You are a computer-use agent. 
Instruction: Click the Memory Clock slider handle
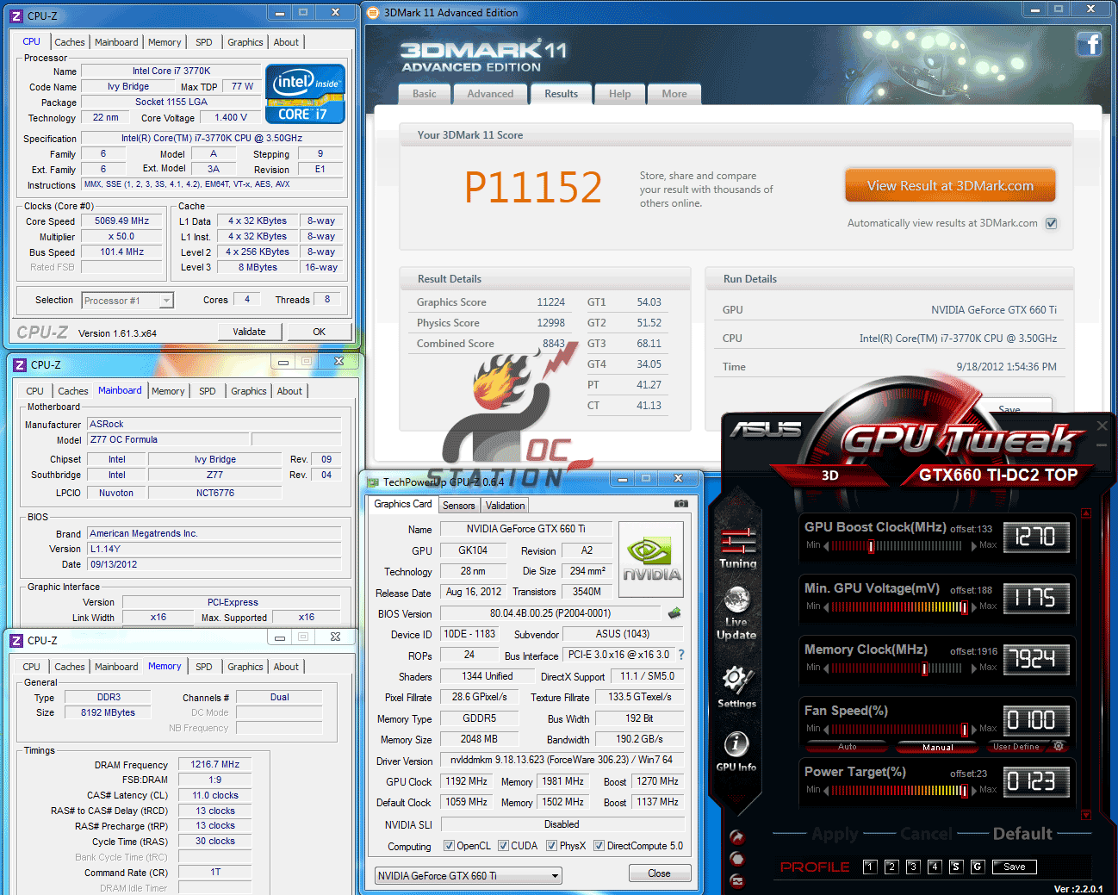coord(925,668)
